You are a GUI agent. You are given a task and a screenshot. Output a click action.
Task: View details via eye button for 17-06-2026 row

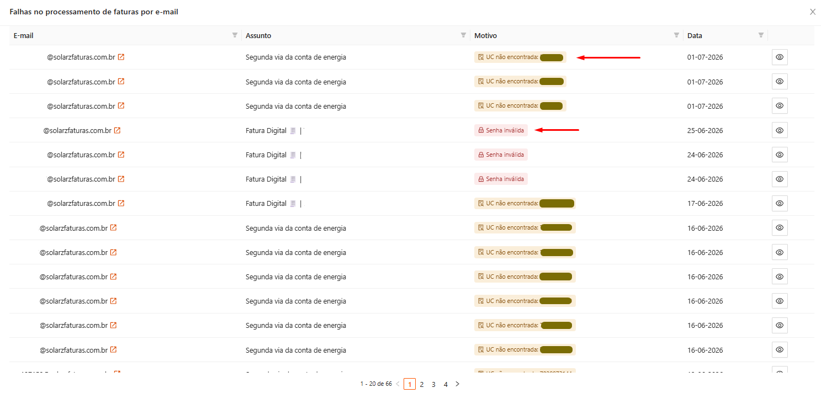point(780,203)
